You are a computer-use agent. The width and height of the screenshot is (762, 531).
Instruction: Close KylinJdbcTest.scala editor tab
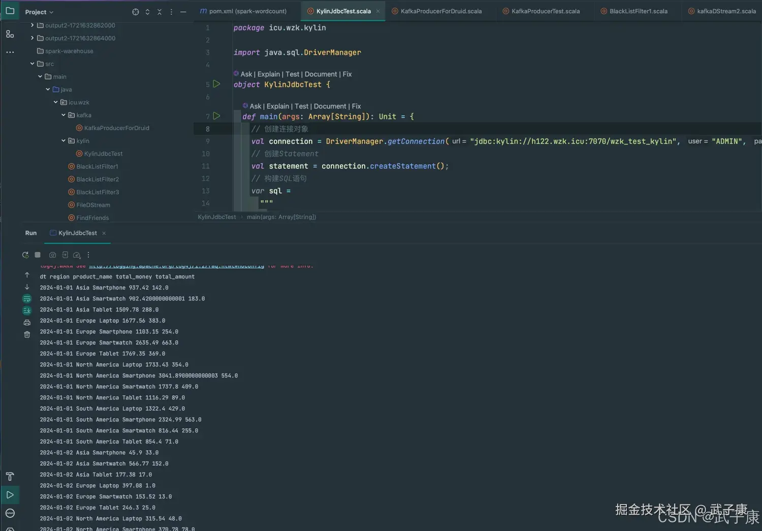pyautogui.click(x=378, y=11)
